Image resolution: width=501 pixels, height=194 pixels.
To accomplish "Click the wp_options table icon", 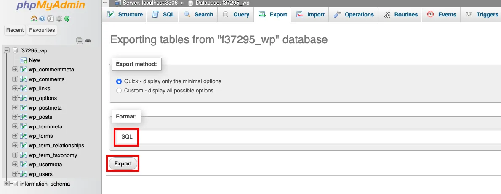I will pos(24,98).
